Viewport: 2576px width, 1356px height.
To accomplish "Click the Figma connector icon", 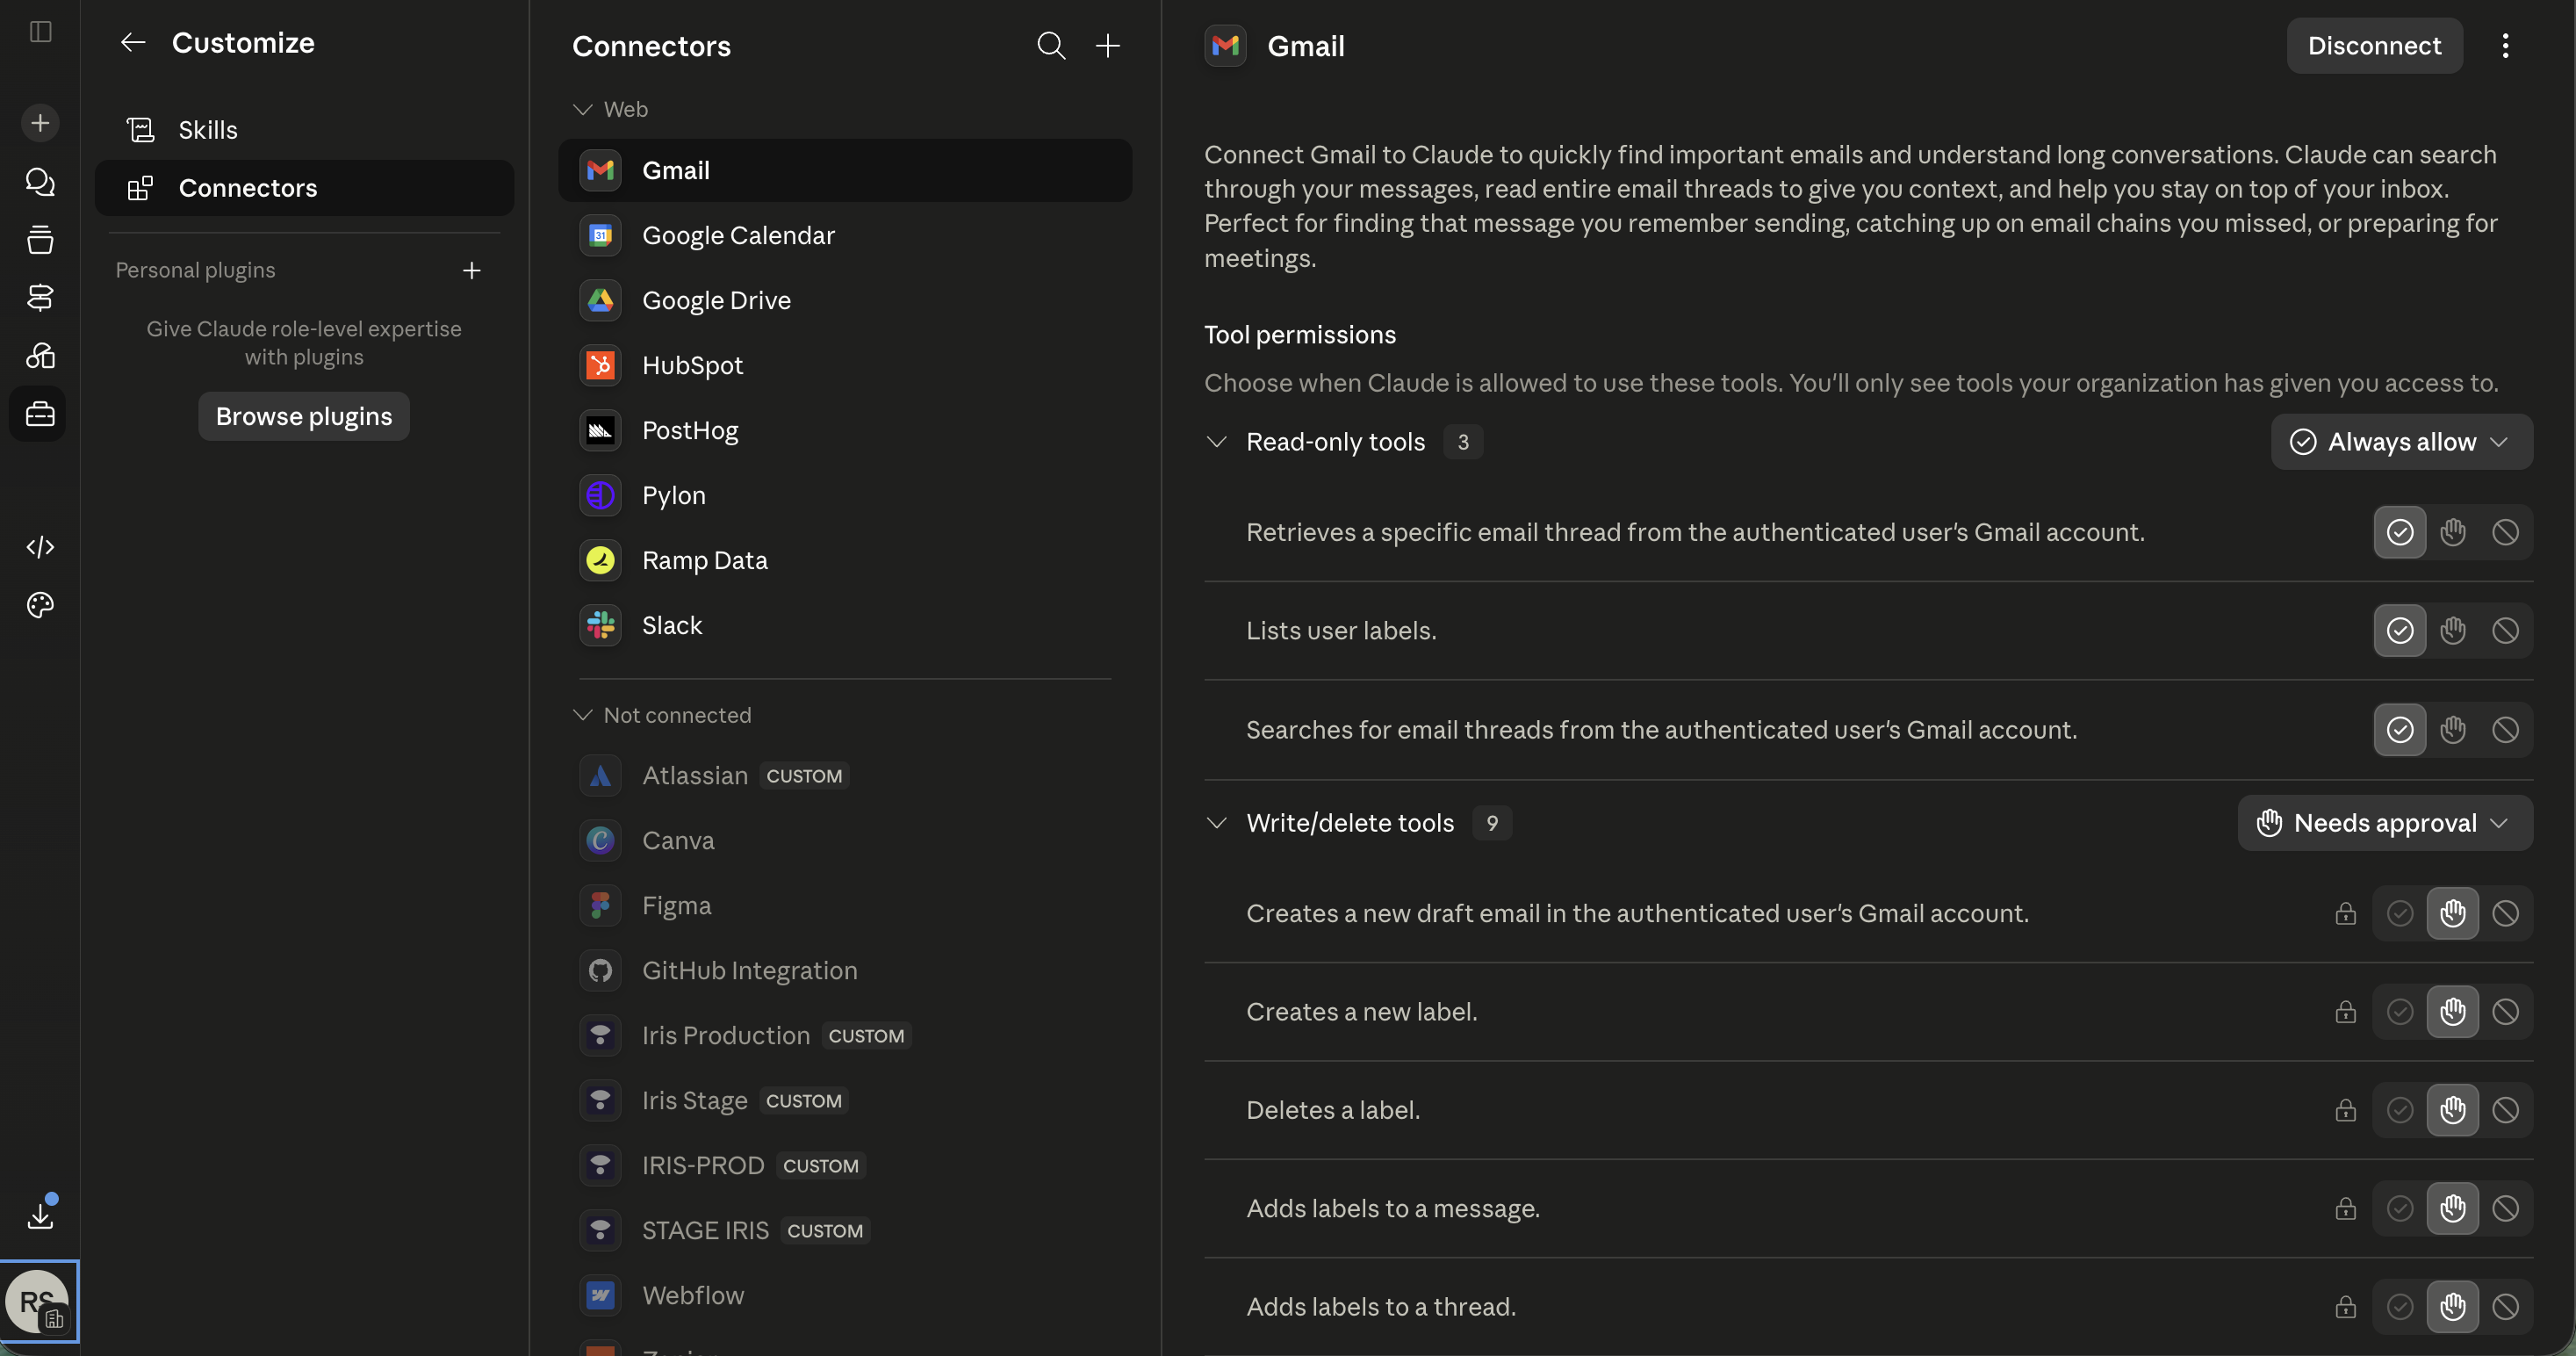I will pyautogui.click(x=600, y=906).
